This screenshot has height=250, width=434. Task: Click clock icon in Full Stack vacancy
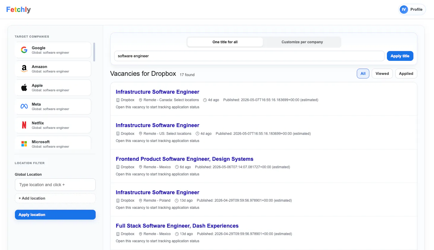pos(177,234)
